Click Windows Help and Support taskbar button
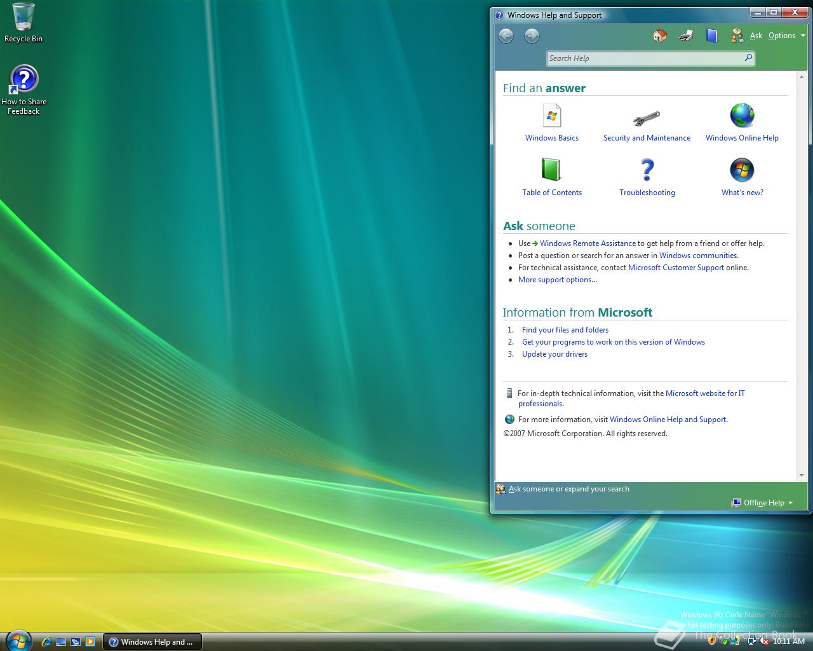813x651 pixels. coord(152,642)
